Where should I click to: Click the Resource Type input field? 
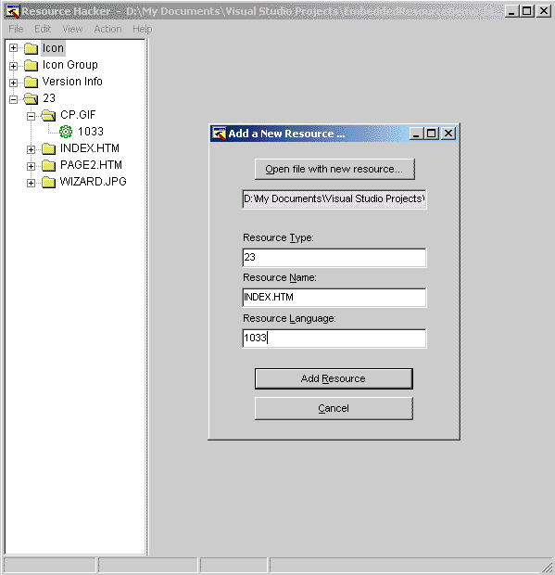coord(334,258)
